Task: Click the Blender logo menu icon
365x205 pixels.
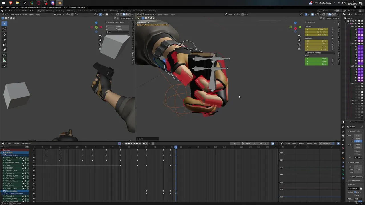Action: click(x=3, y=11)
